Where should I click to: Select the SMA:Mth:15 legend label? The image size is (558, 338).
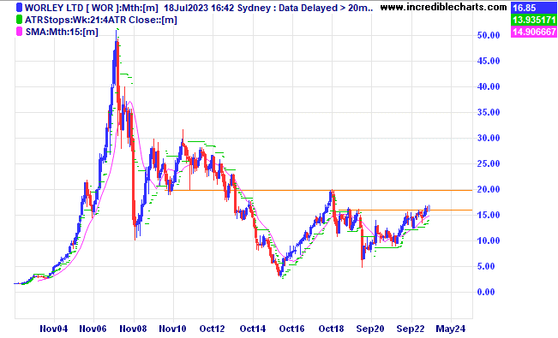62,32
